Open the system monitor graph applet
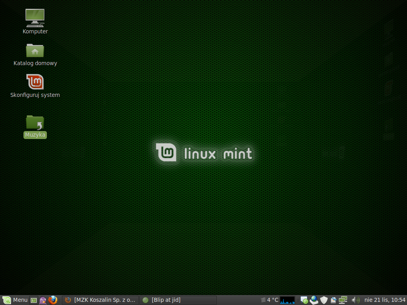This screenshot has width=407, height=305. [287, 300]
